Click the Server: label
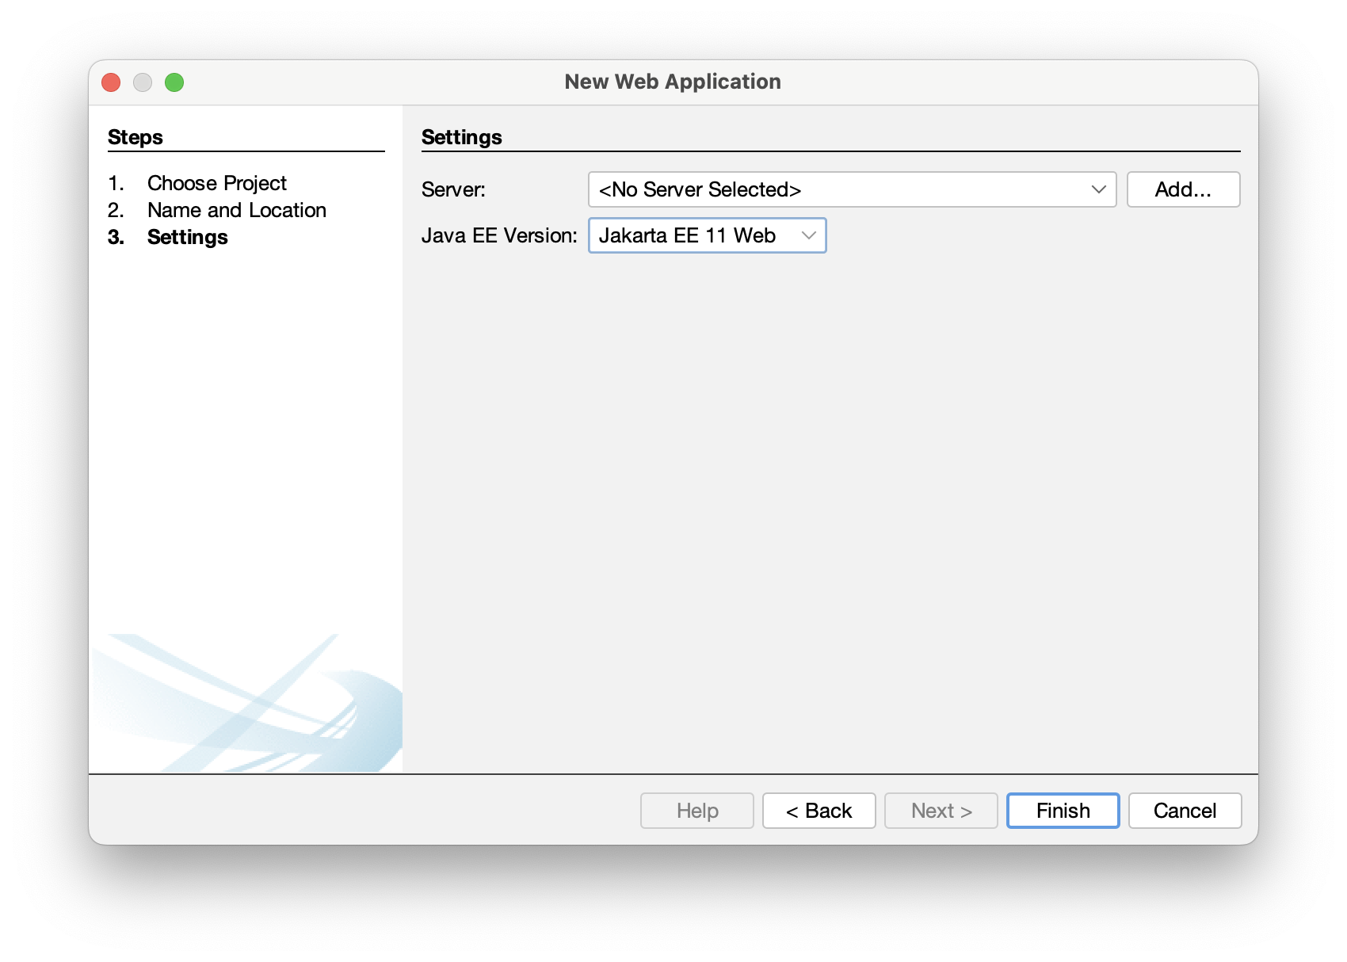Screen dimensions: 1347x962 tap(452, 189)
